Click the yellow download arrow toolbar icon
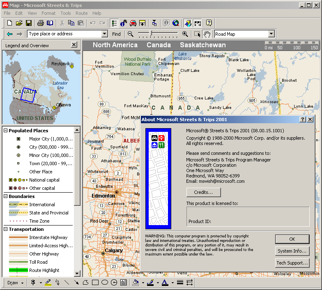 tap(142, 23)
